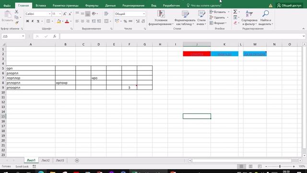This screenshot has height=173, width=307.
Task: Select the Format Painter brush icon
Action: click(17, 23)
